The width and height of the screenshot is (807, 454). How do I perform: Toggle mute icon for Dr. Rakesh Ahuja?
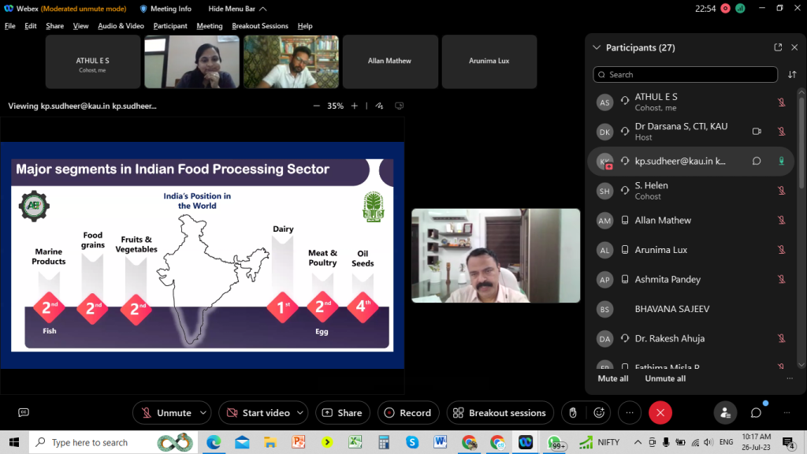(x=781, y=339)
